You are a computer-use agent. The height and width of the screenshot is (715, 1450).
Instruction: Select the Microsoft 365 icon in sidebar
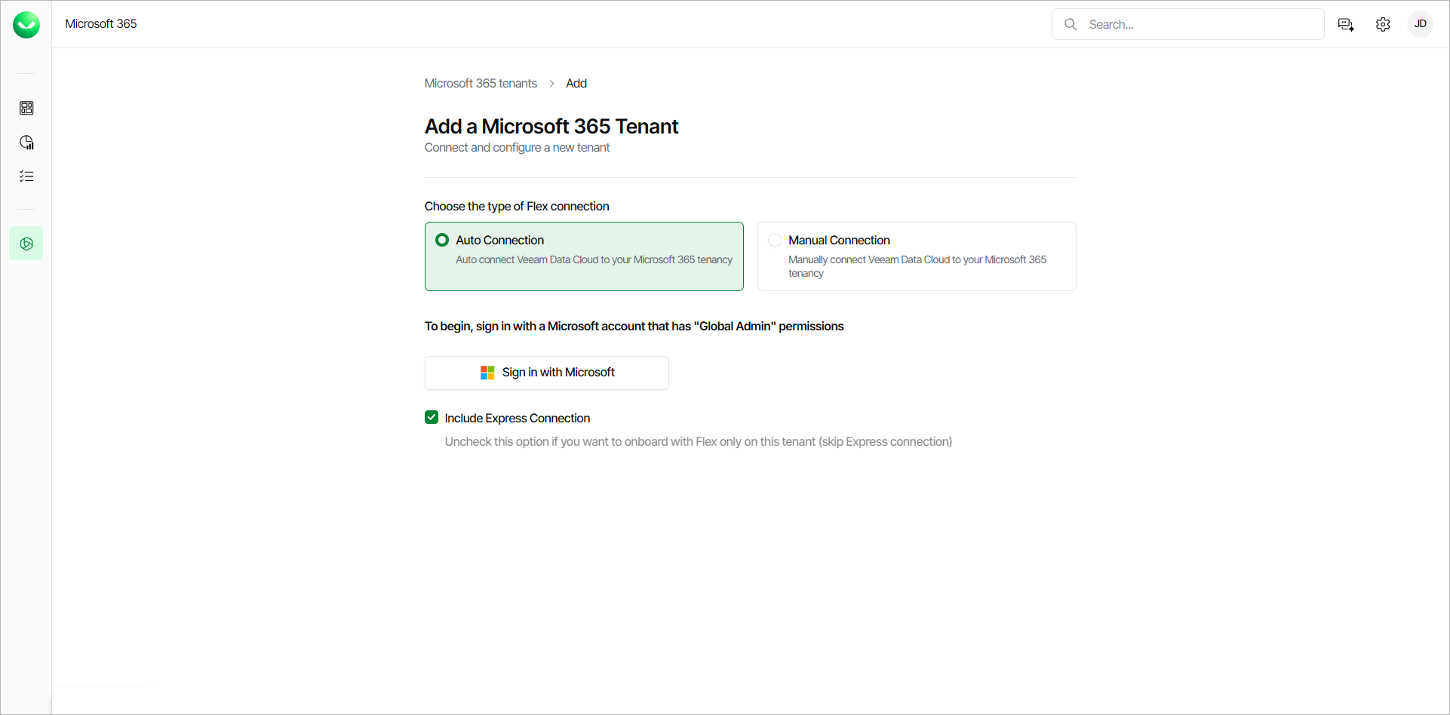pos(26,244)
